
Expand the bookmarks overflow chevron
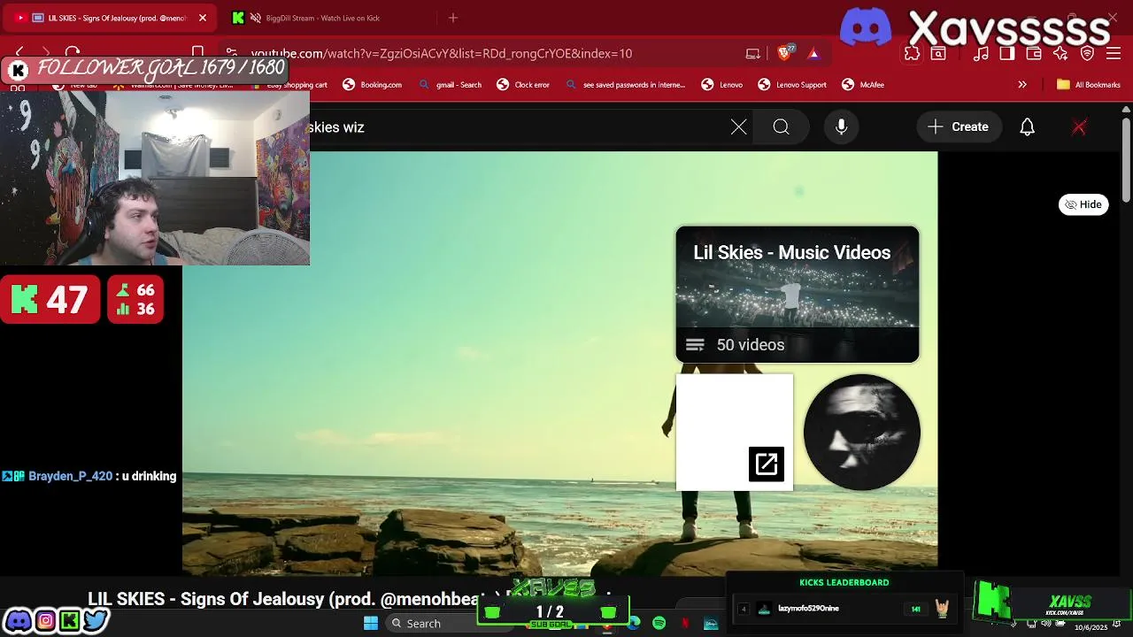tap(1022, 85)
